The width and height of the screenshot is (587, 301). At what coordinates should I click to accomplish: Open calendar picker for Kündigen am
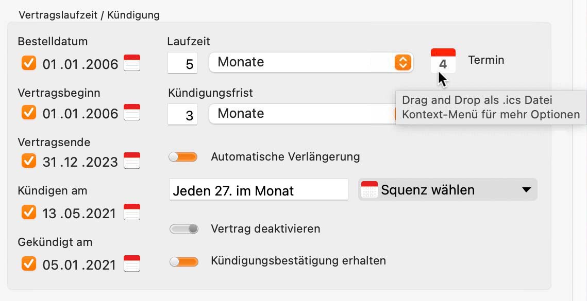(132, 212)
